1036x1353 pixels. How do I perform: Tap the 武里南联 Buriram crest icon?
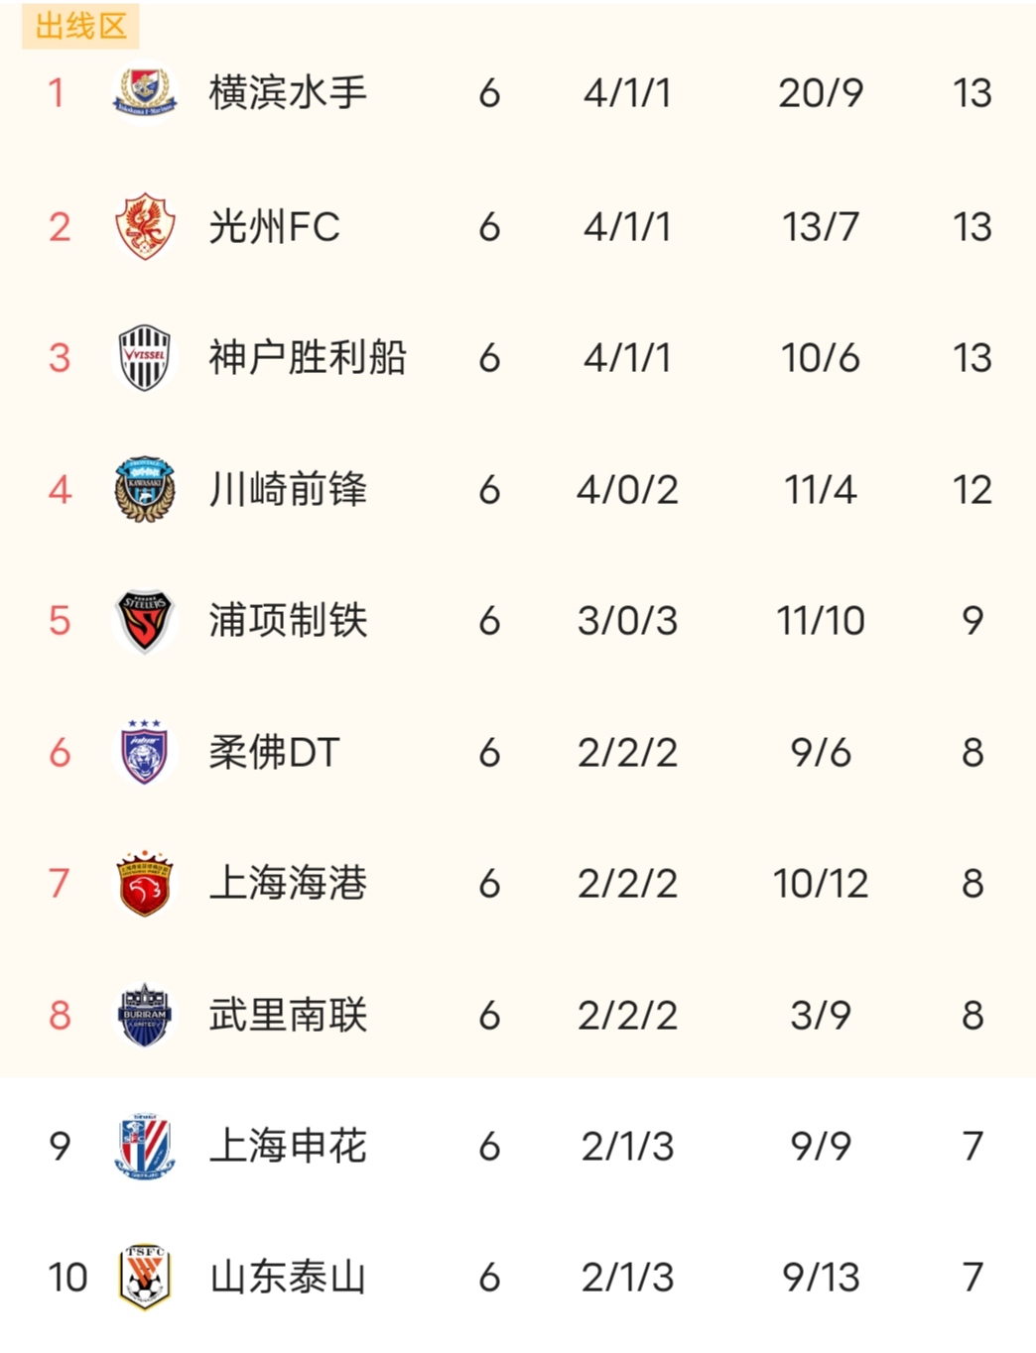[145, 1015]
